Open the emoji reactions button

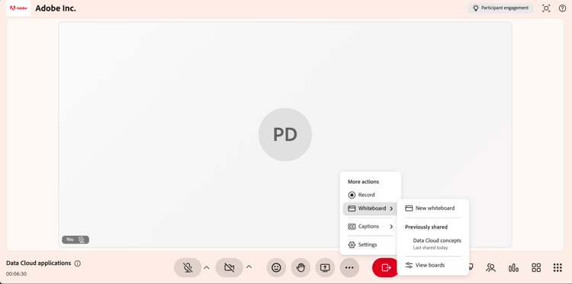276,267
